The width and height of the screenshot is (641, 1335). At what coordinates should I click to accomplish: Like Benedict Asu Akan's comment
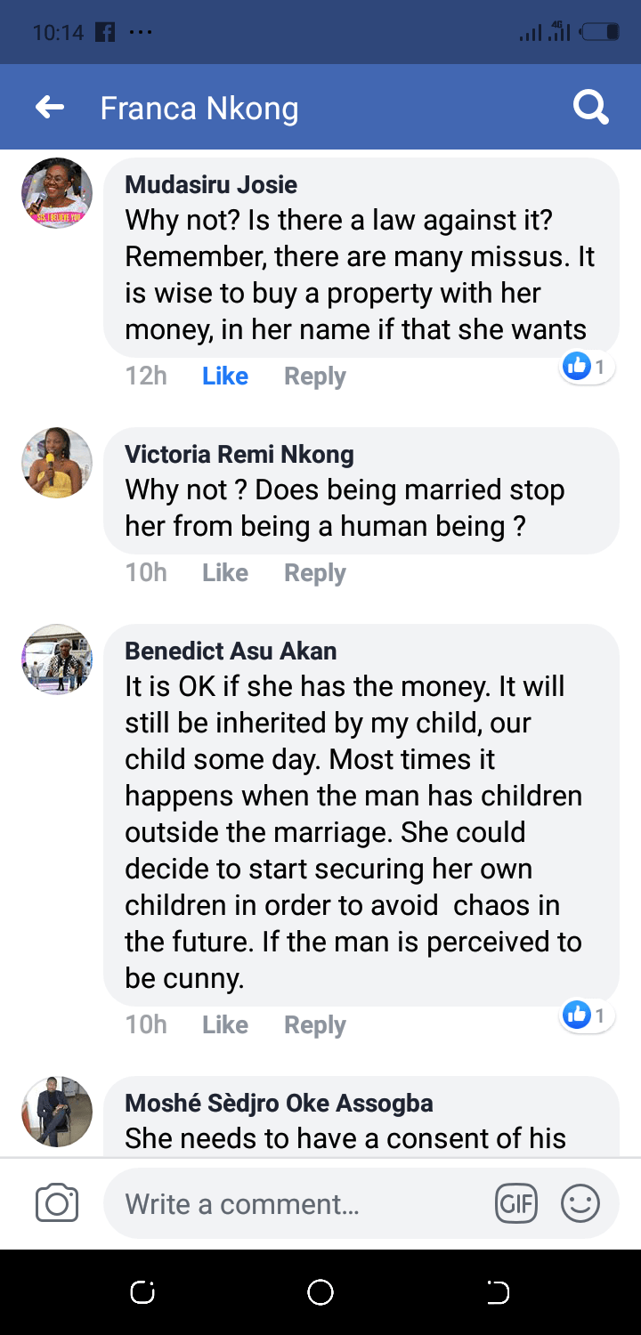click(224, 1025)
